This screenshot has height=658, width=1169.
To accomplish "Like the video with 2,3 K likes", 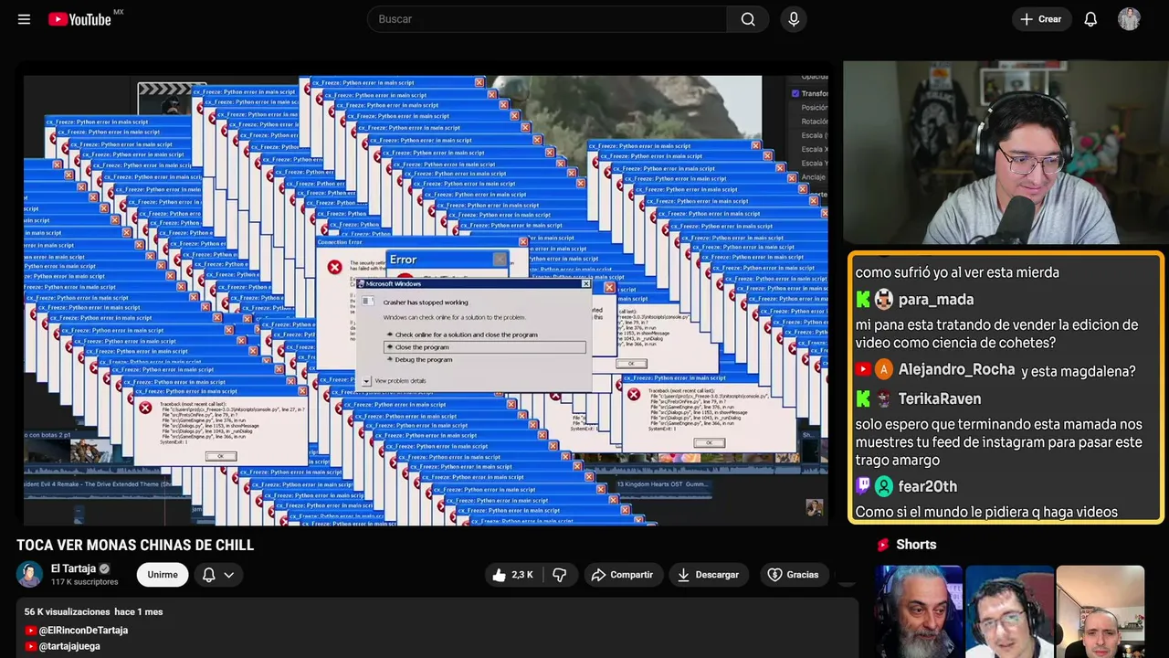I will point(512,575).
